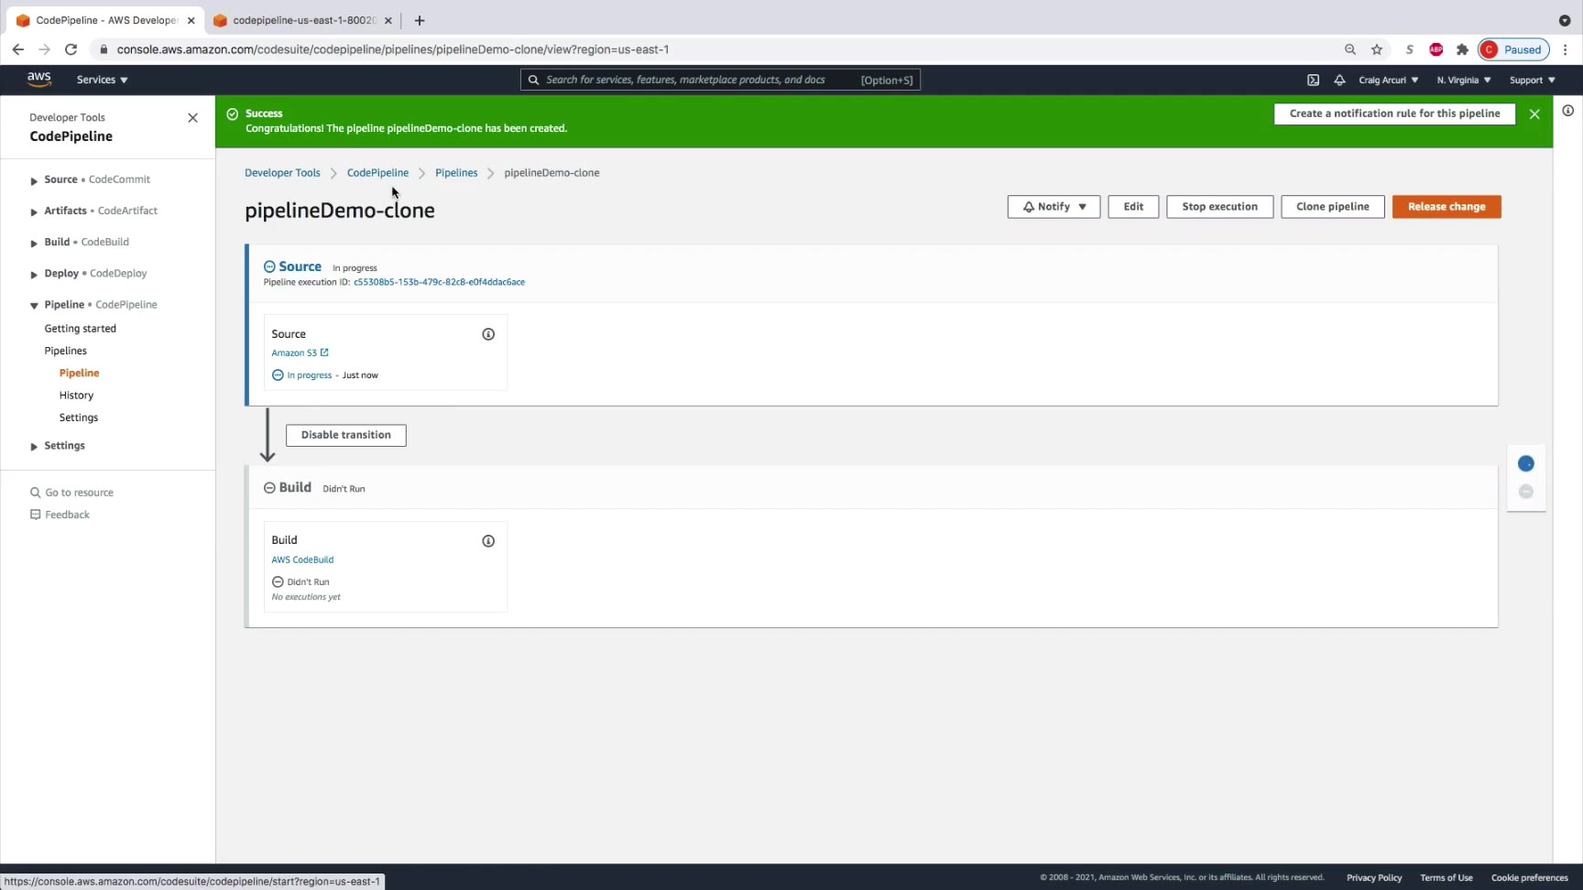
Task: Open AWS CloudShell terminal icon
Action: pos(1313,80)
